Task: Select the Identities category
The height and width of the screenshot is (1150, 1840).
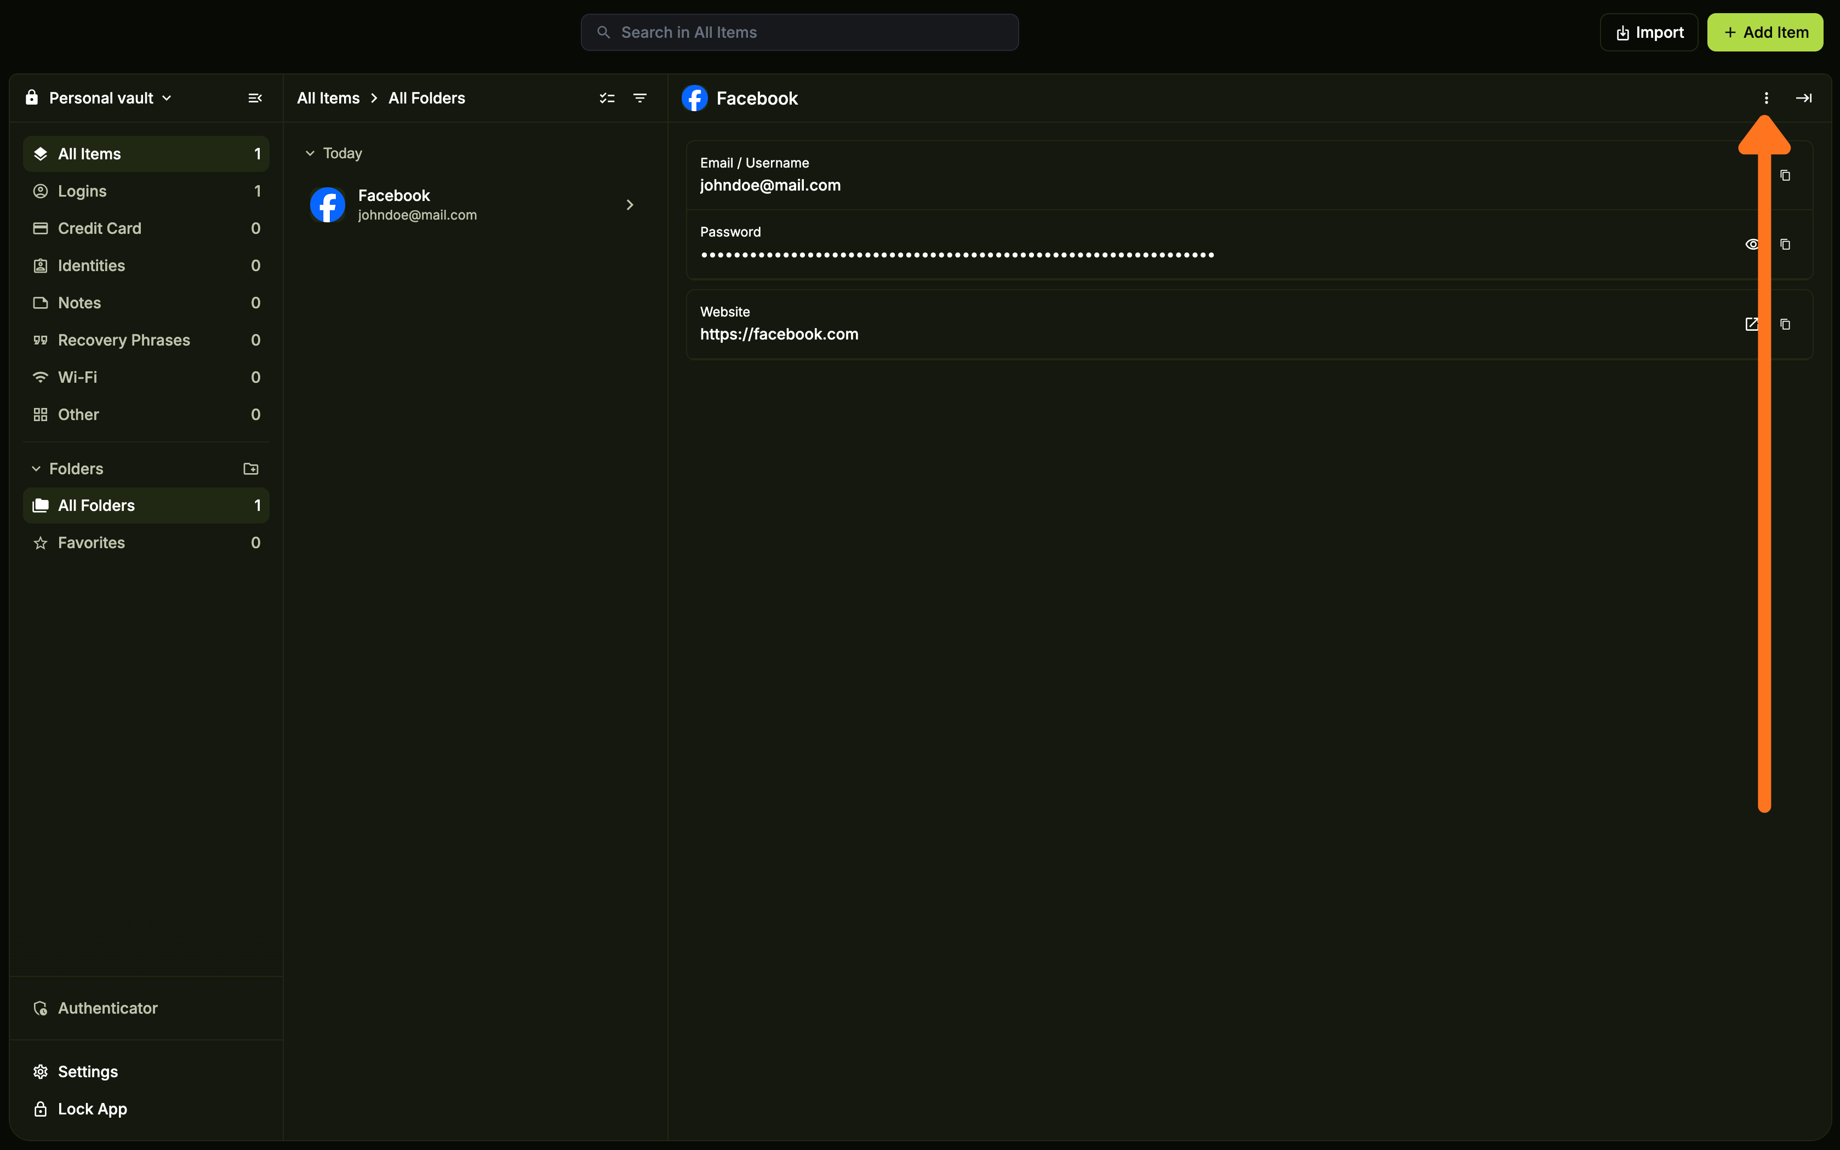Action: [x=146, y=266]
